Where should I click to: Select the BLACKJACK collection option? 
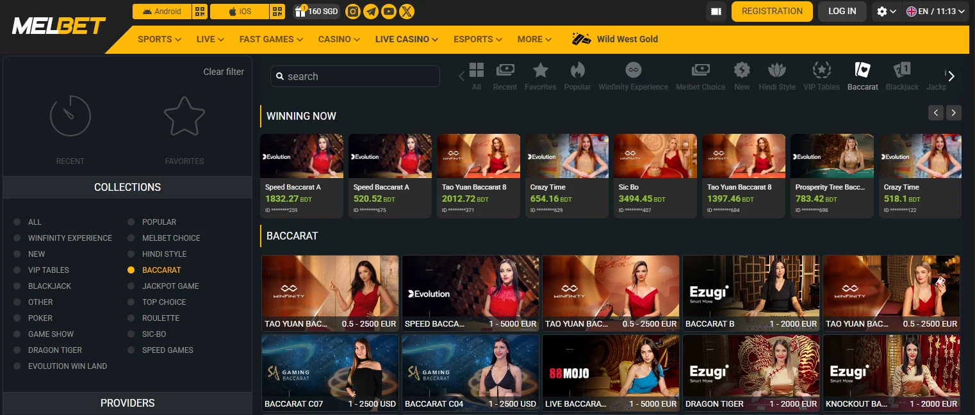(42, 286)
